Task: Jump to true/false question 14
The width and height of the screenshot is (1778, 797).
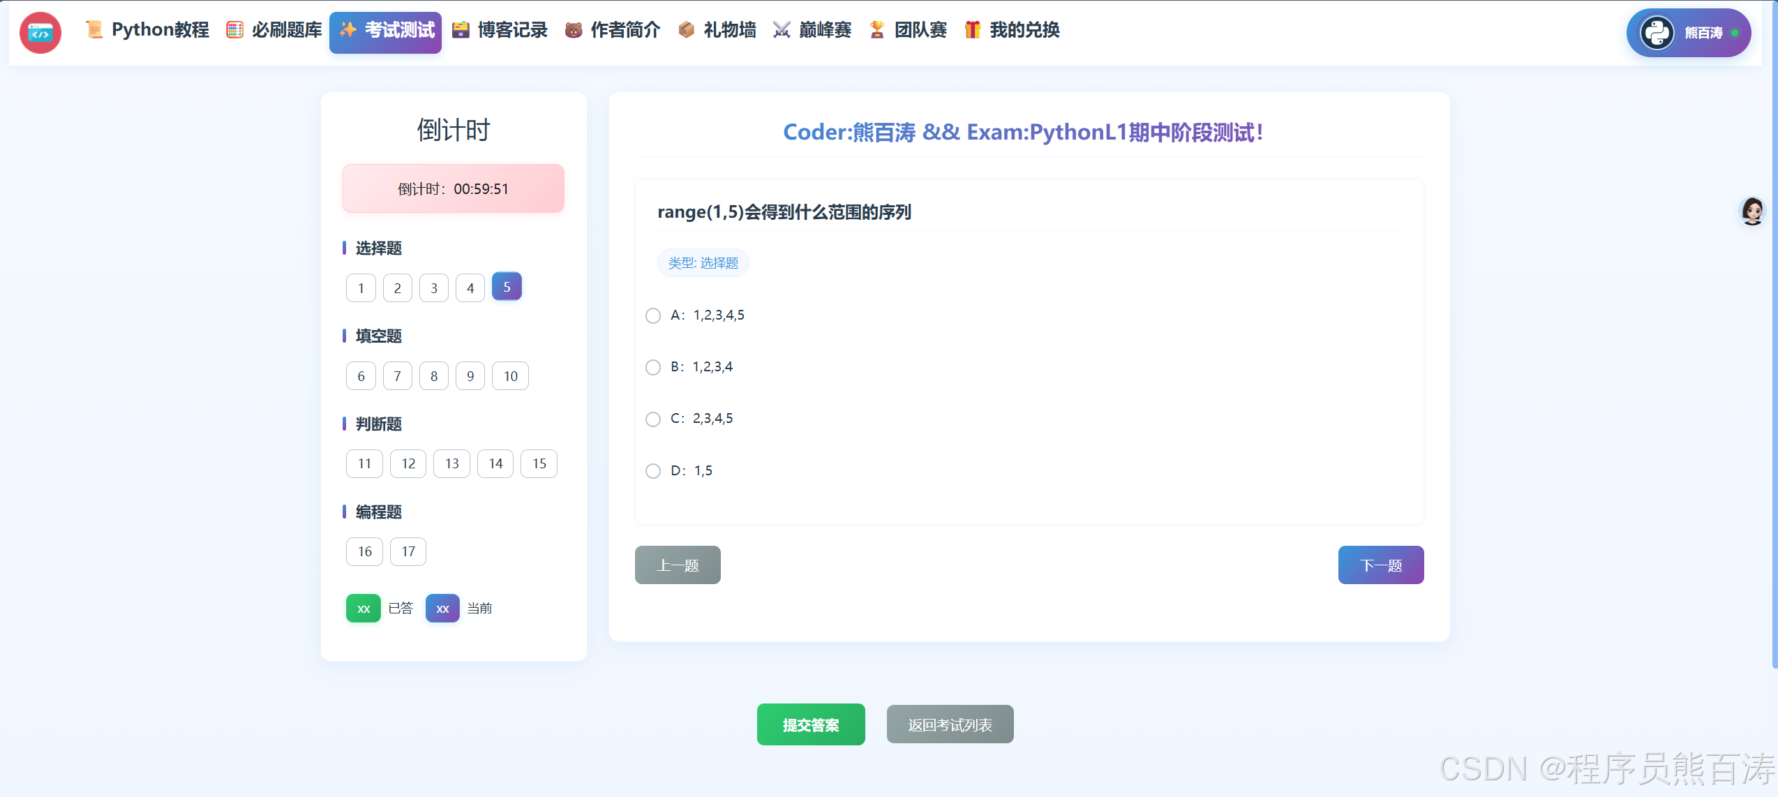Action: [495, 463]
